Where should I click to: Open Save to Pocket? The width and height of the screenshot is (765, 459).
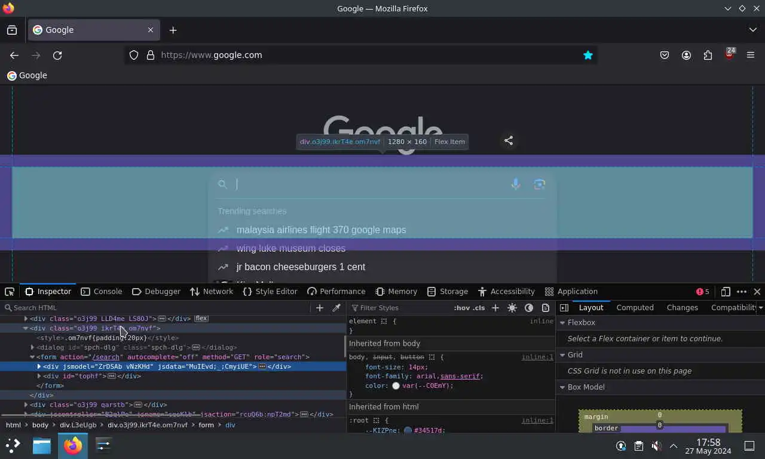[665, 55]
